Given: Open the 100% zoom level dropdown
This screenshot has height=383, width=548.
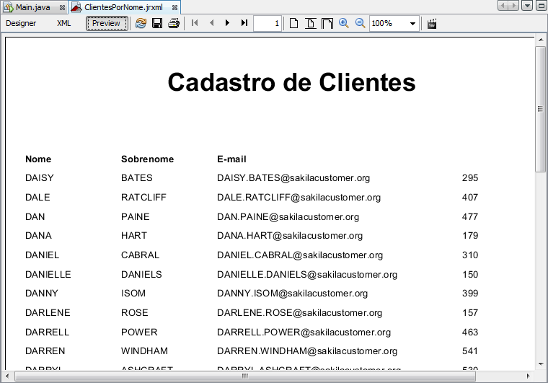Looking at the screenshot, I should click(x=413, y=23).
